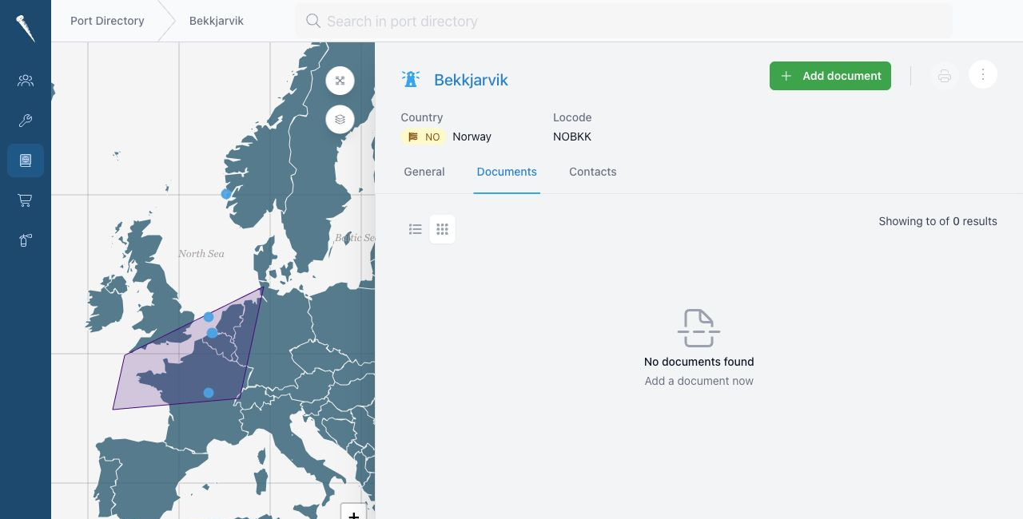Viewport: 1023px width, 519px height.
Task: Open the port directory book icon
Action: coord(26,160)
